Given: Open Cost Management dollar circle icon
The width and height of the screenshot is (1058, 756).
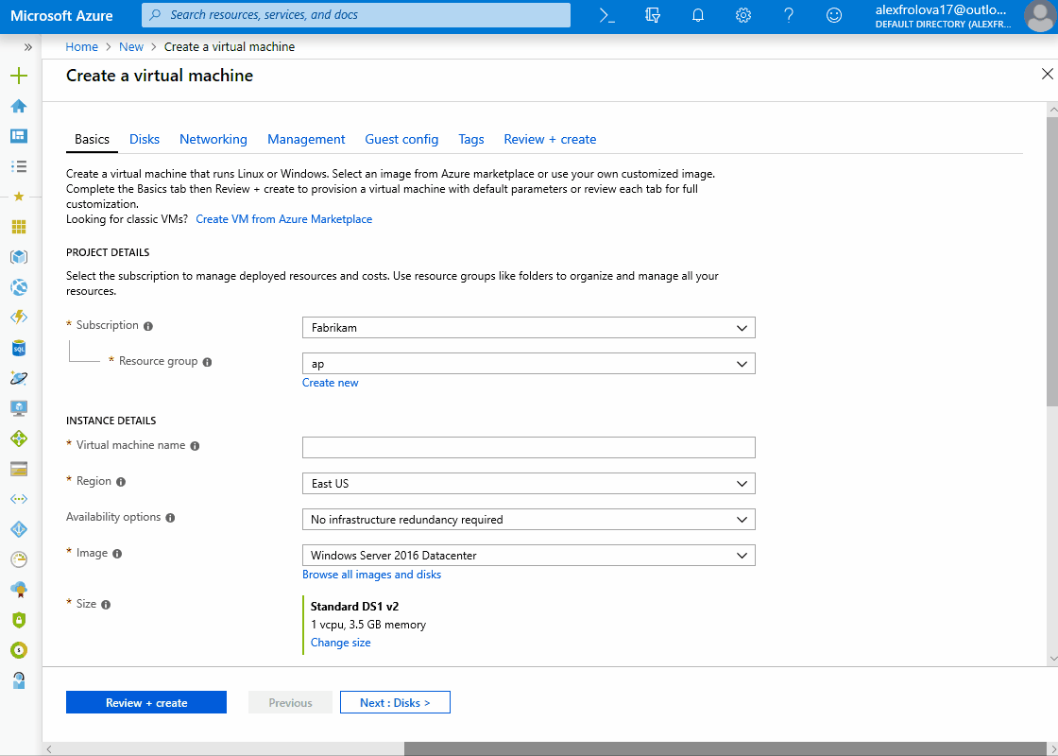Looking at the screenshot, I should [19, 650].
